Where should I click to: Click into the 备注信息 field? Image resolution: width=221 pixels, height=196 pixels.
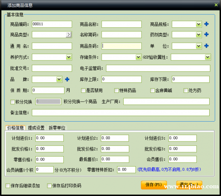pos(121,112)
